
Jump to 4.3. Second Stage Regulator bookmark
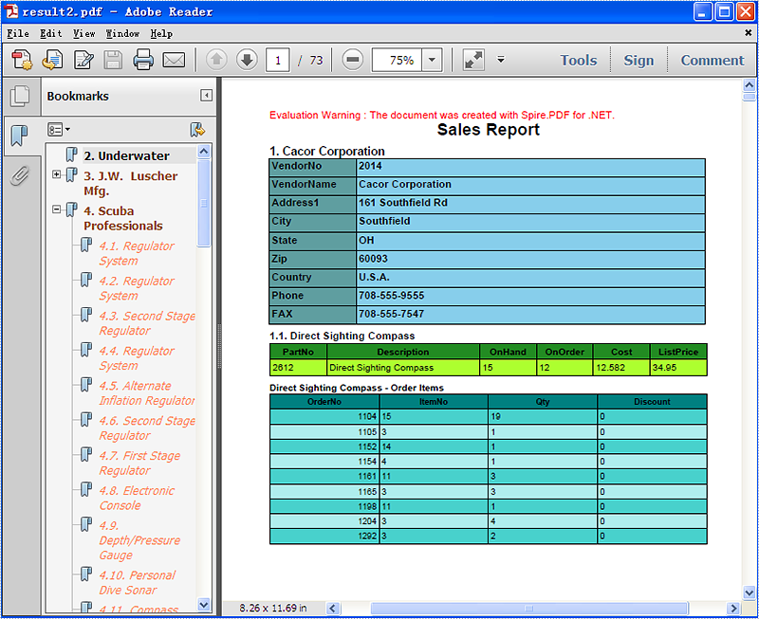point(147,323)
